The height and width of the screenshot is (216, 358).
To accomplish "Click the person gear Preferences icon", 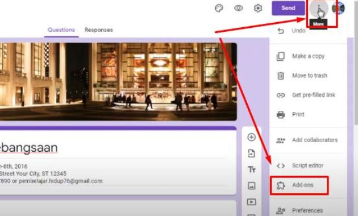I will click(281, 210).
